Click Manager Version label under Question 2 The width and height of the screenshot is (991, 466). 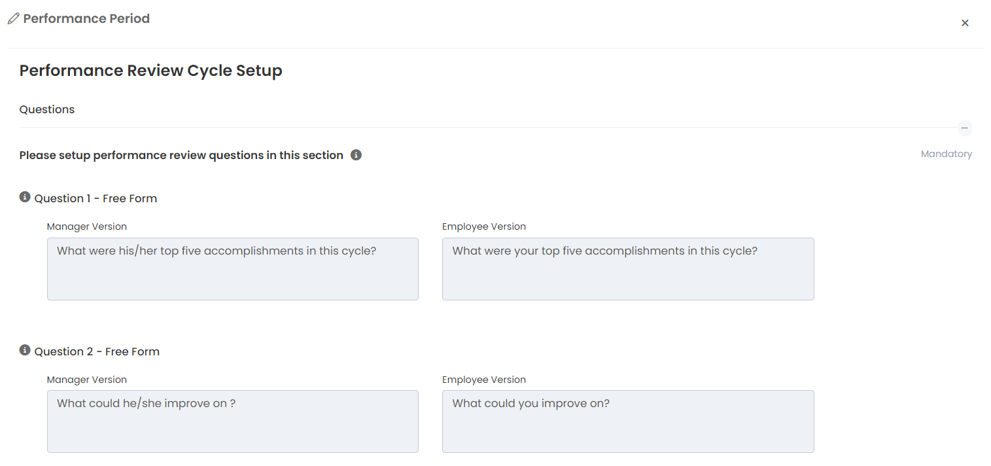(x=87, y=380)
